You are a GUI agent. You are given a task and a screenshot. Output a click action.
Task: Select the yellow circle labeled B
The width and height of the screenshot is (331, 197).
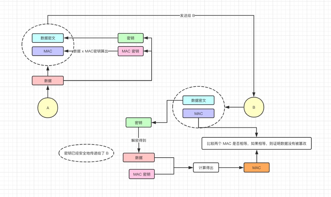pyautogui.click(x=254, y=107)
